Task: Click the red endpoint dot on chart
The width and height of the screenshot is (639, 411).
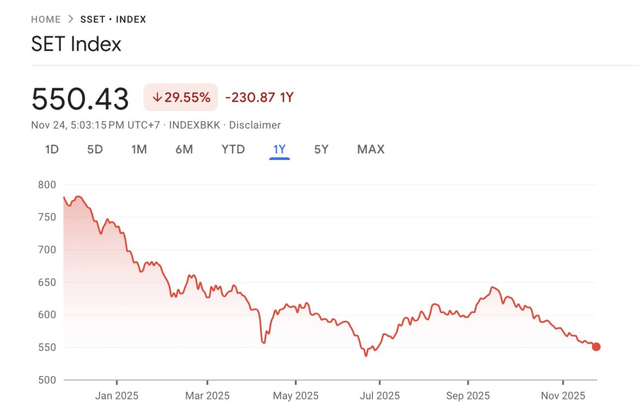Action: 596,347
